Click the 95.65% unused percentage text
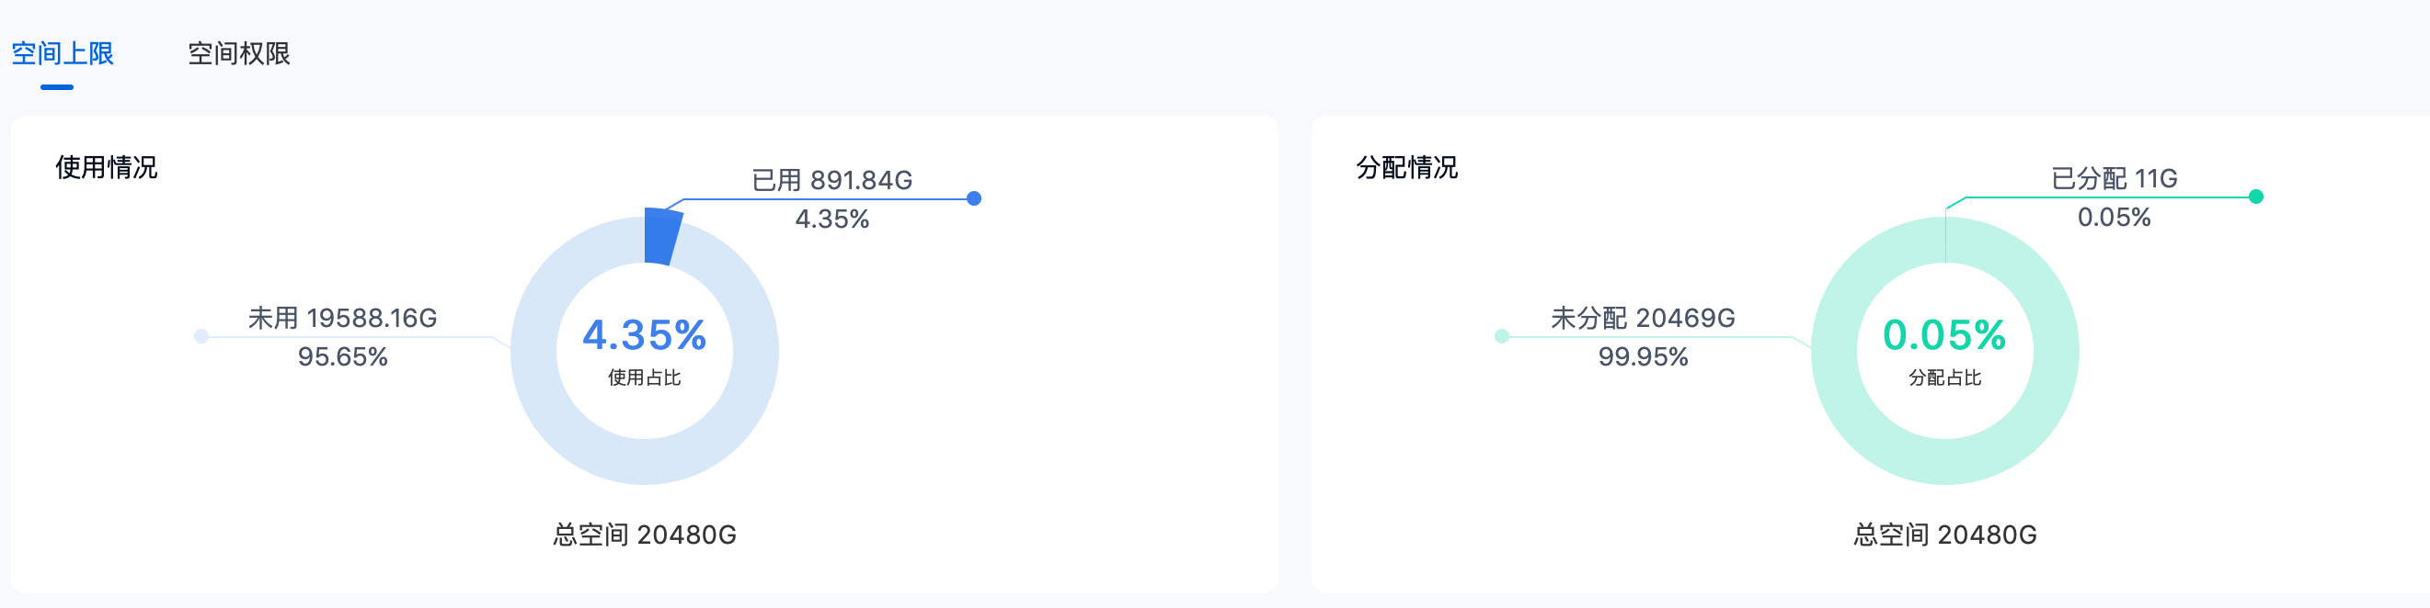This screenshot has width=2430, height=608. pyautogui.click(x=342, y=356)
